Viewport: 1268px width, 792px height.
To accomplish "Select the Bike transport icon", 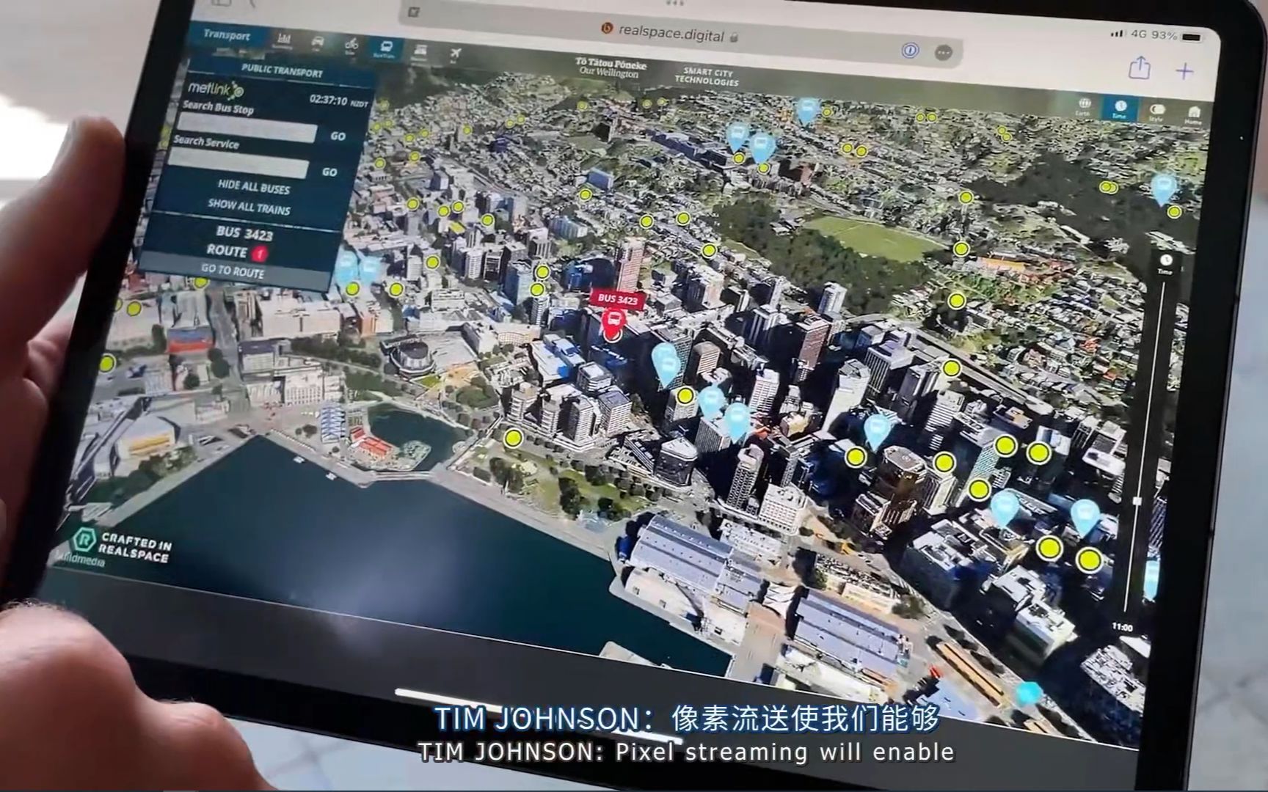I will click(351, 47).
